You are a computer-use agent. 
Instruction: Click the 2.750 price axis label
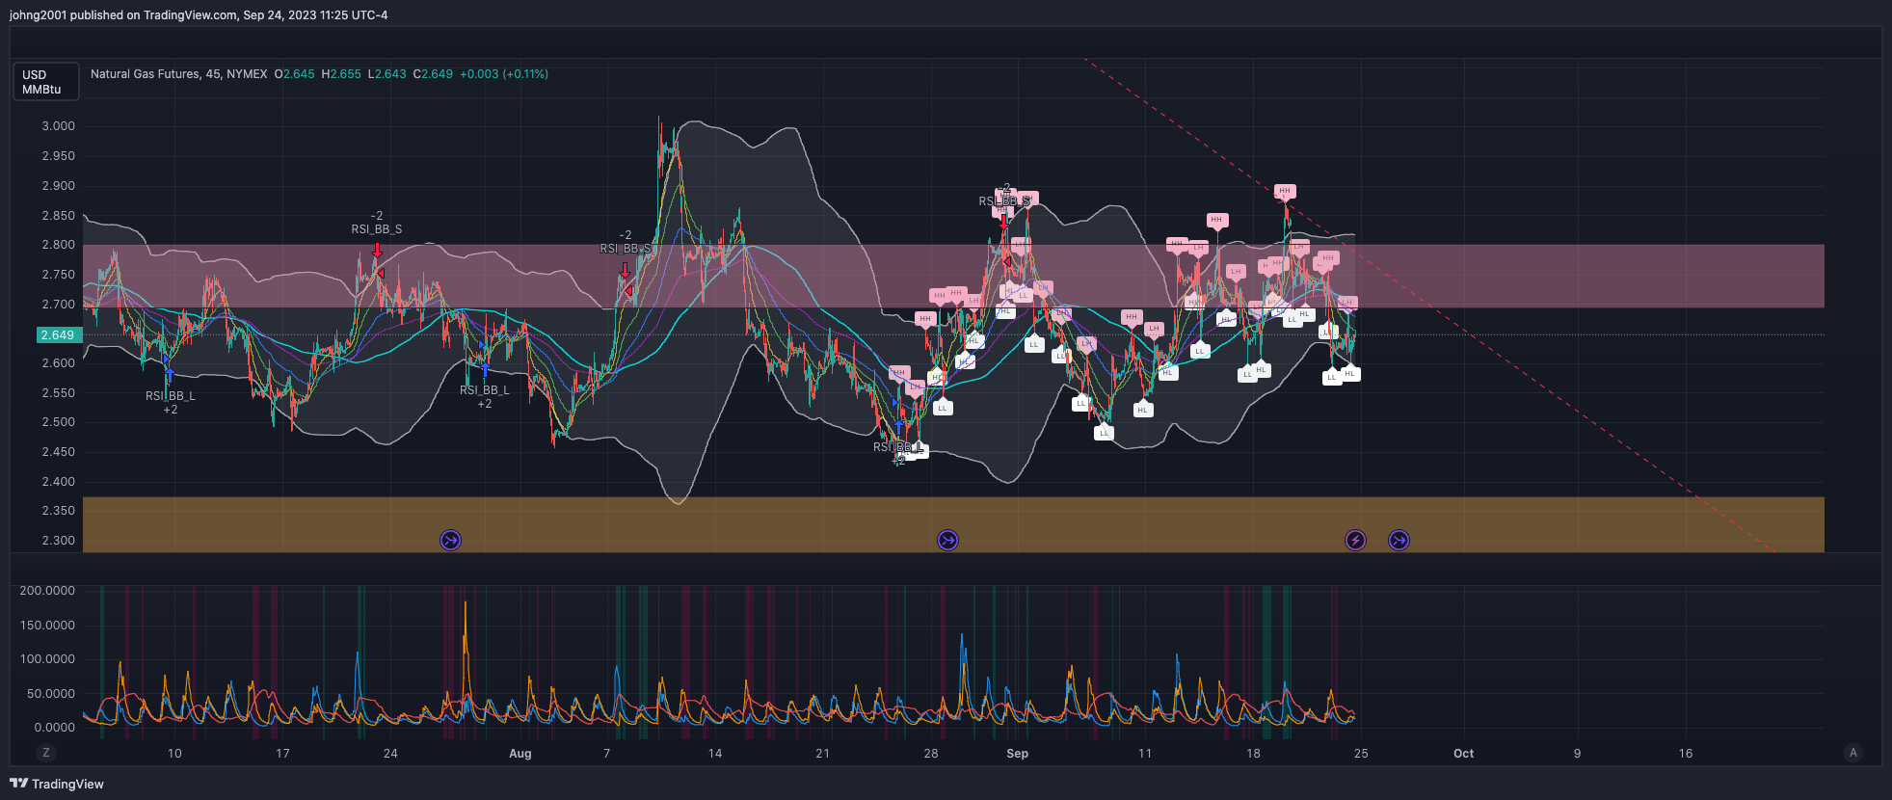[x=58, y=275]
